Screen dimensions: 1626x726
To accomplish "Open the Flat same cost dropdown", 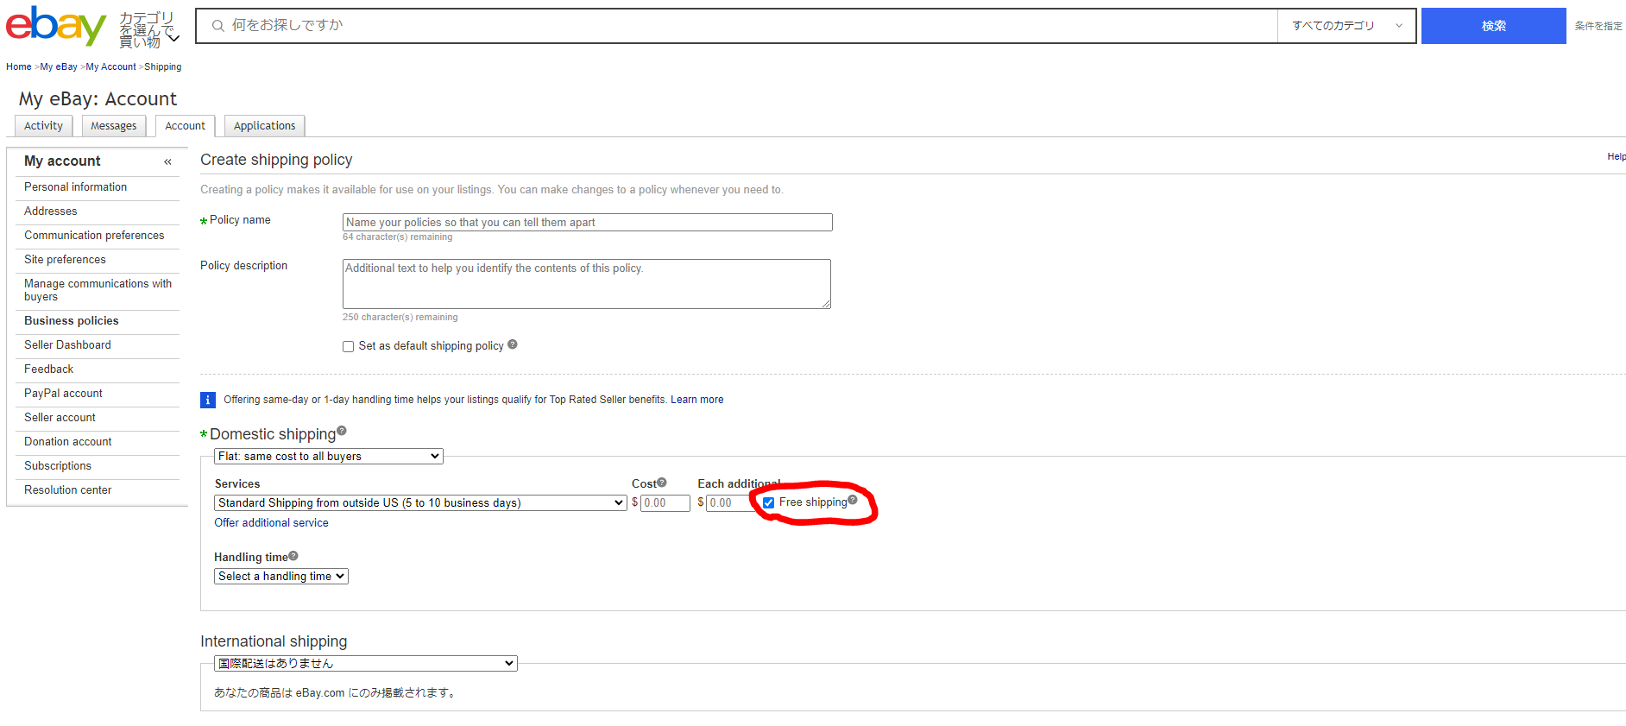I will pyautogui.click(x=328, y=457).
